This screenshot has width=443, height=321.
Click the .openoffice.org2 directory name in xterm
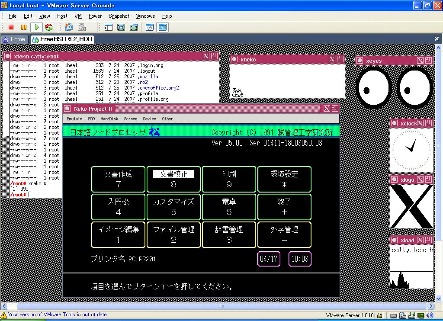[x=158, y=88]
